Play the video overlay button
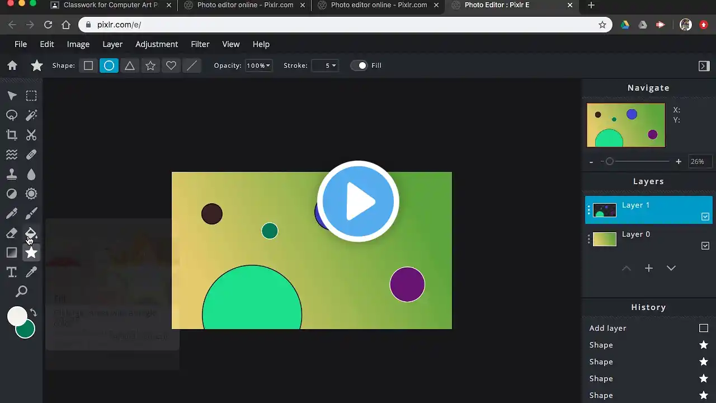 (358, 201)
